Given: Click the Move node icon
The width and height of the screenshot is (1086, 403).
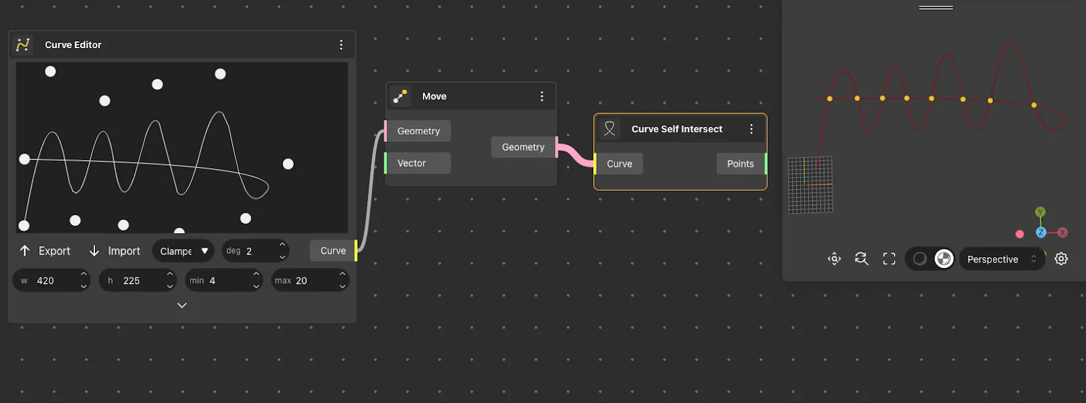Looking at the screenshot, I should coord(400,96).
